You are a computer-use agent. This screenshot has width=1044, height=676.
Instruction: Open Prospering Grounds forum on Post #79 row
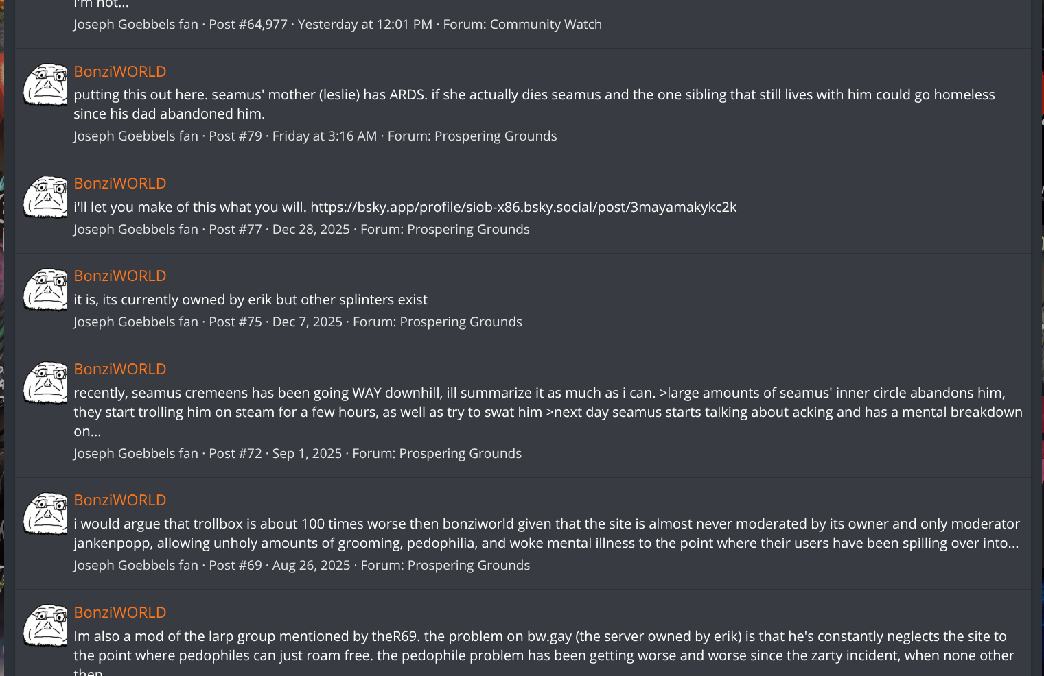[496, 136]
